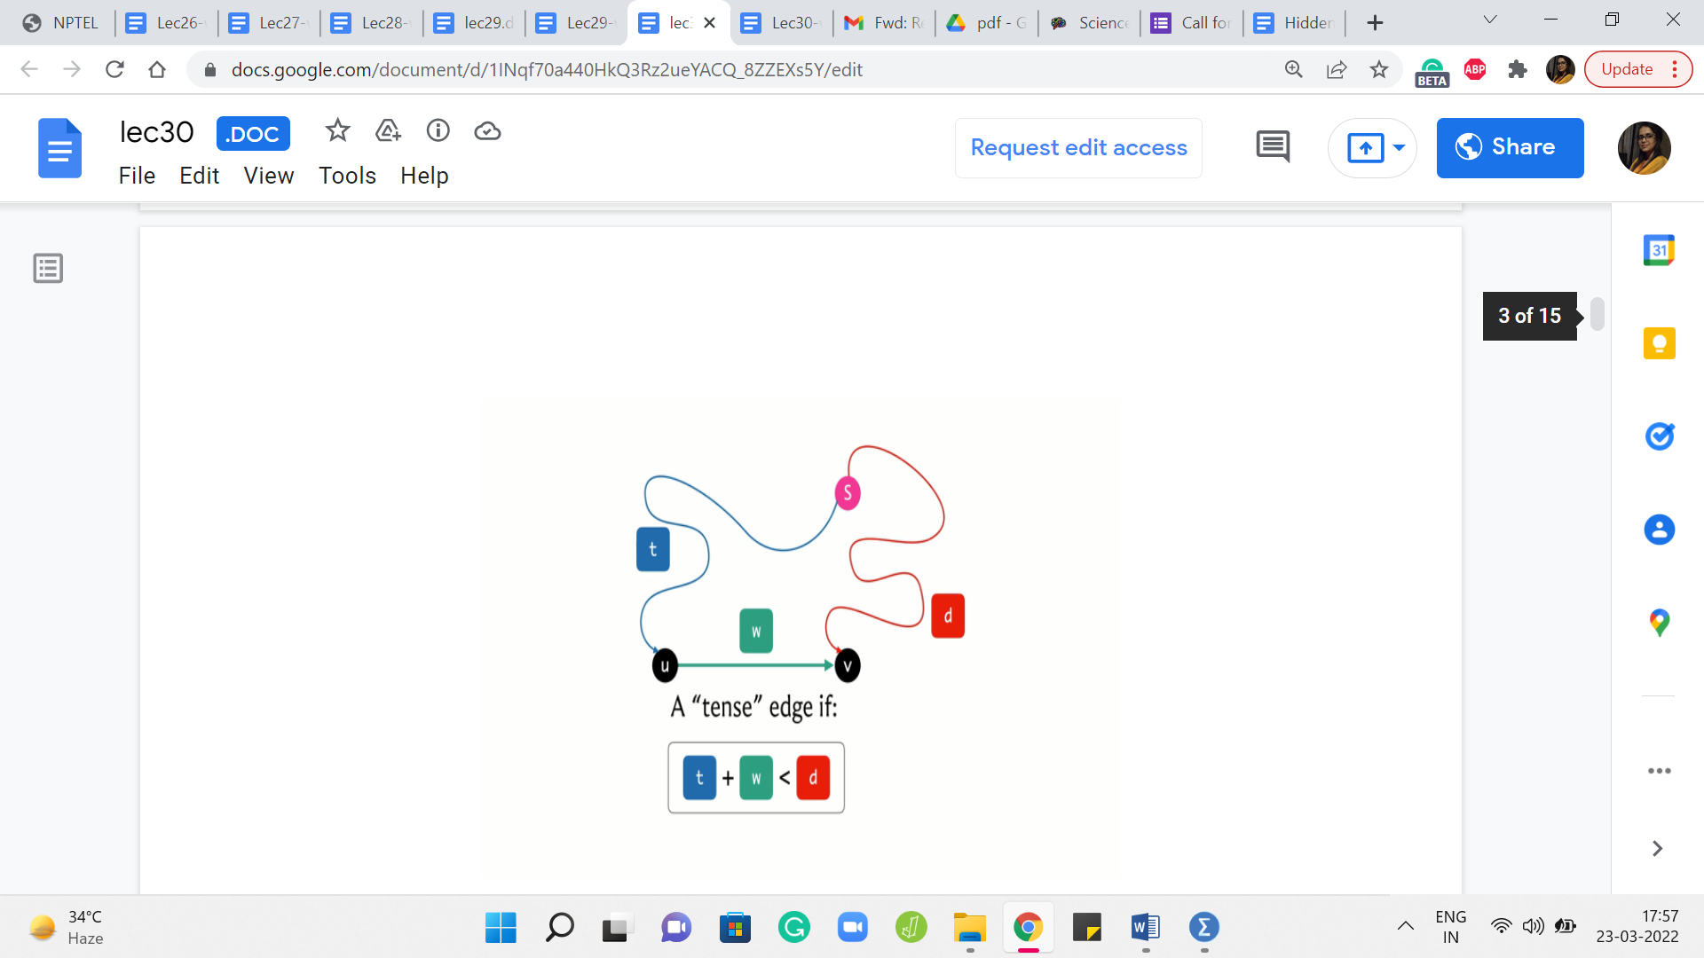Show document outline icon

coord(48,268)
